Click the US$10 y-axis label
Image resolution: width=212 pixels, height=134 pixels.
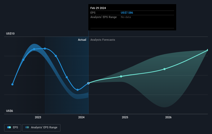tap(10, 33)
